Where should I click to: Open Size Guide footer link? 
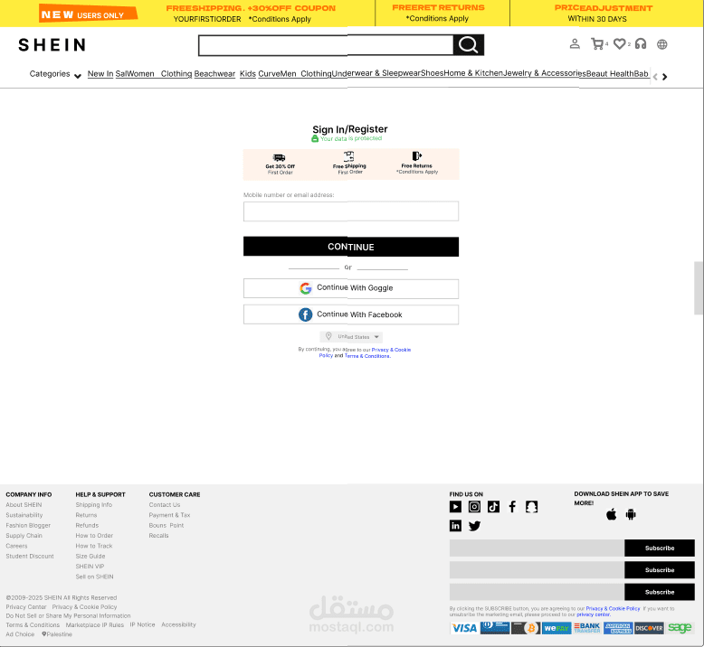point(90,556)
